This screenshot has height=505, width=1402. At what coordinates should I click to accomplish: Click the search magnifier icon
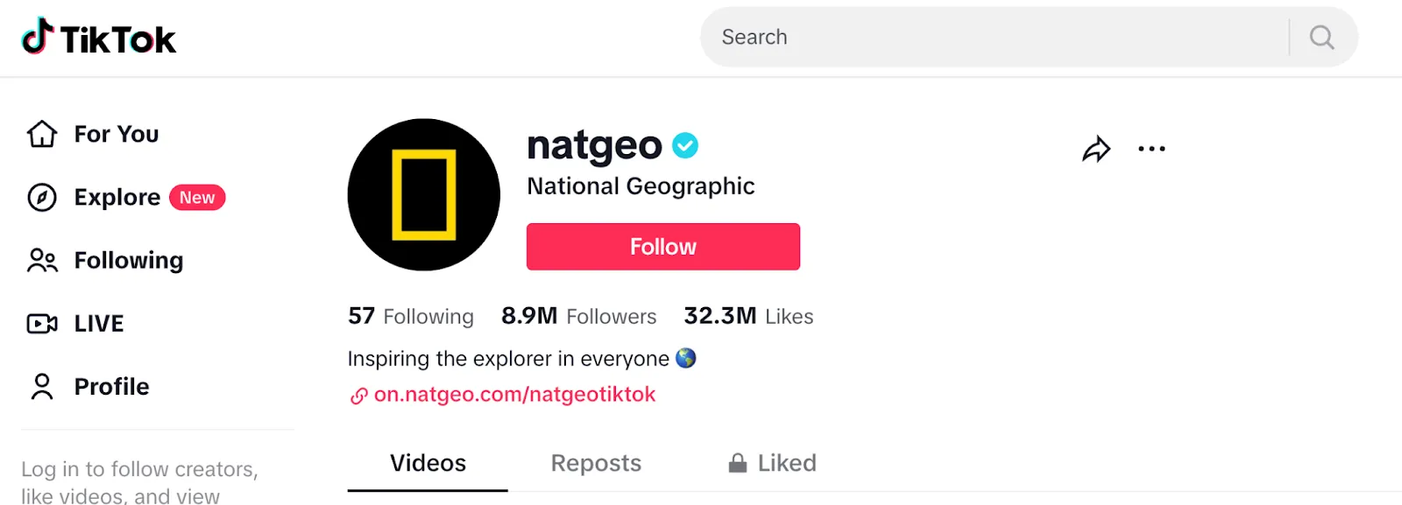click(x=1321, y=38)
